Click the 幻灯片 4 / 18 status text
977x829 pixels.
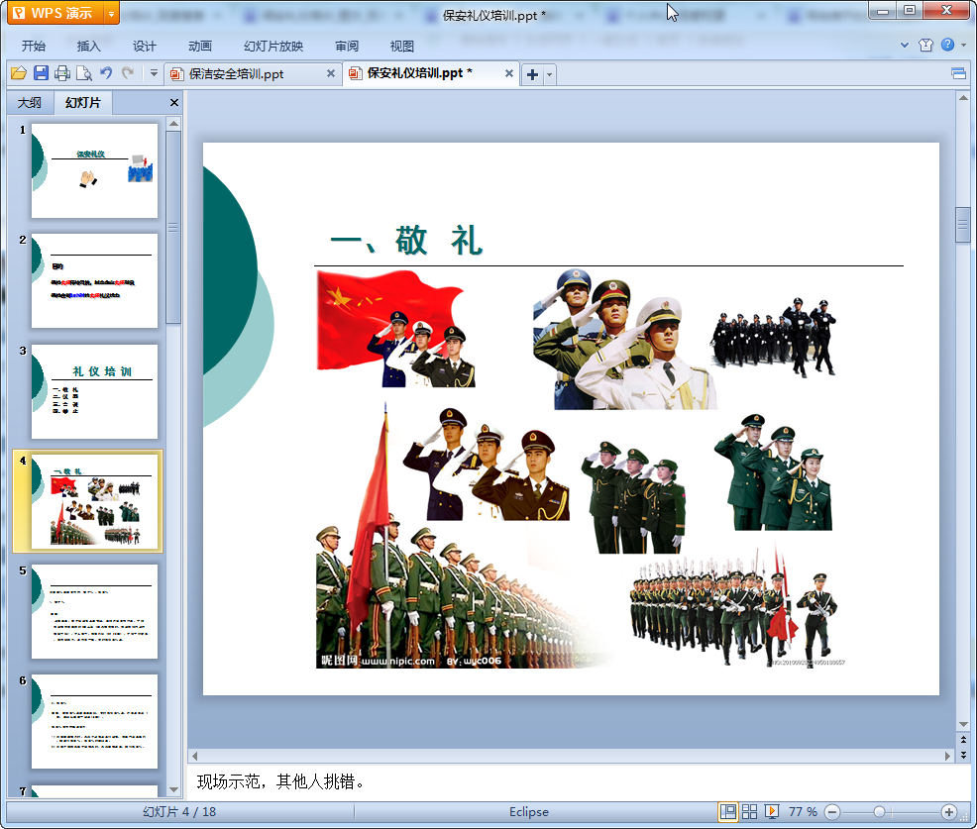point(178,811)
